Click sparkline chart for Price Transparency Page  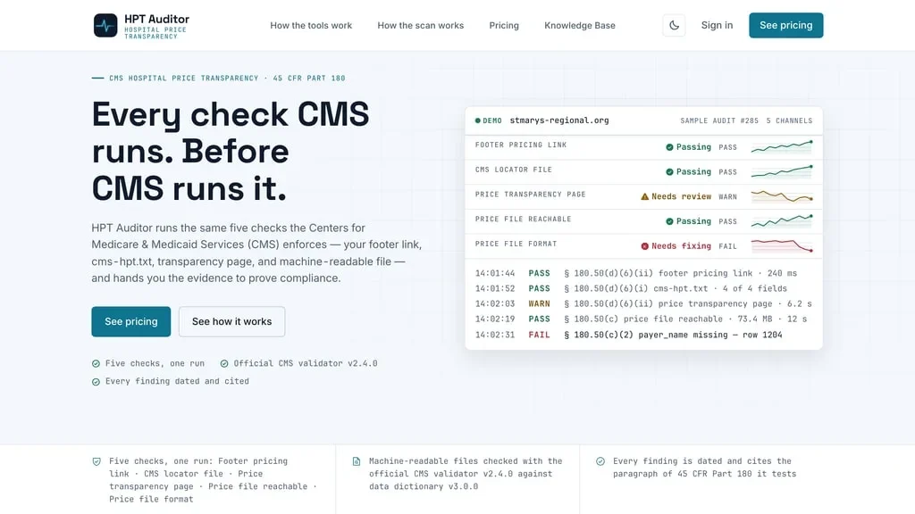(782, 196)
